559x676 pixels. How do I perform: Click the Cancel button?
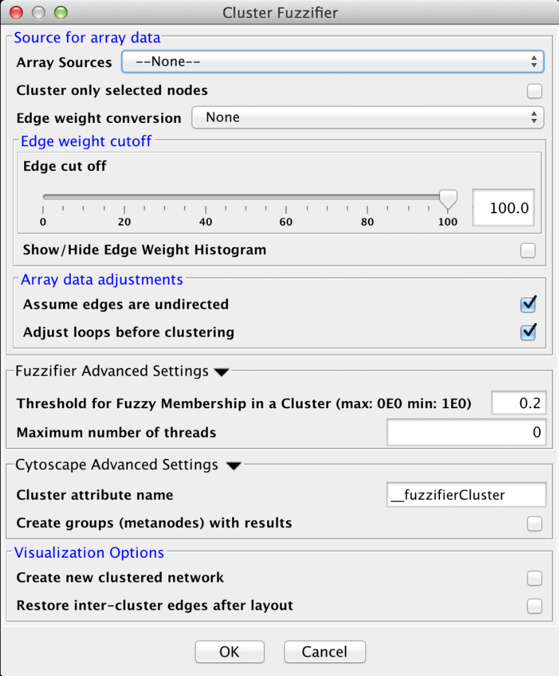point(324,651)
